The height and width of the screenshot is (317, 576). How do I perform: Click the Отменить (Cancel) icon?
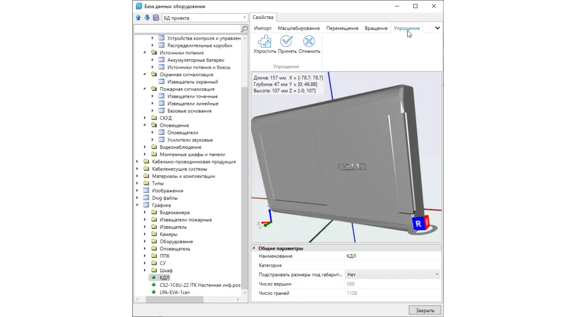pos(309,41)
